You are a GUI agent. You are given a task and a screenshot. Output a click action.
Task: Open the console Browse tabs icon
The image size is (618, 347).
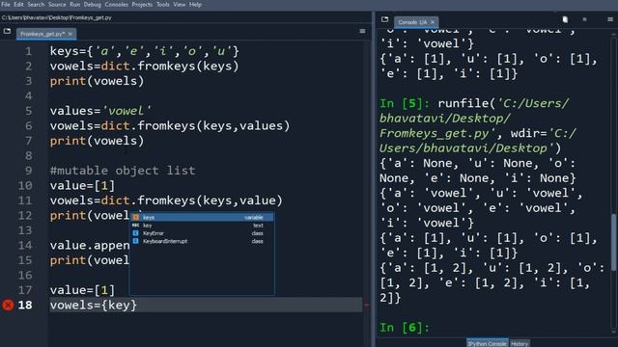384,19
